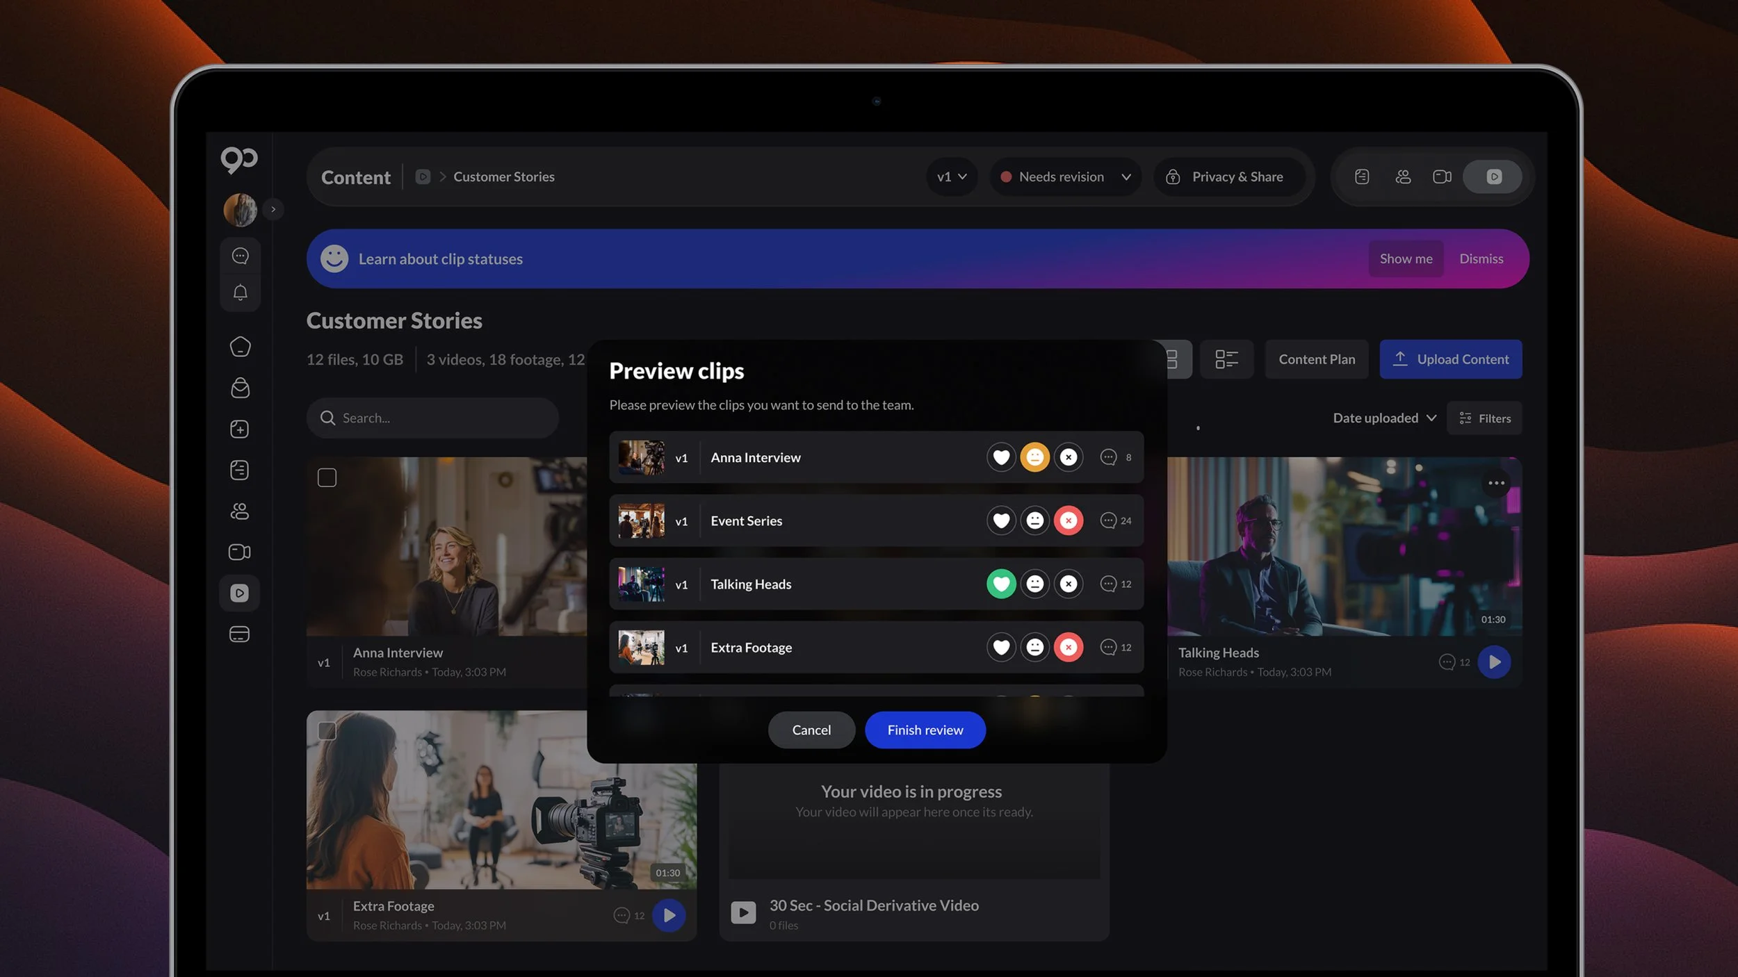Mark Event Series neutral

[1034, 520]
